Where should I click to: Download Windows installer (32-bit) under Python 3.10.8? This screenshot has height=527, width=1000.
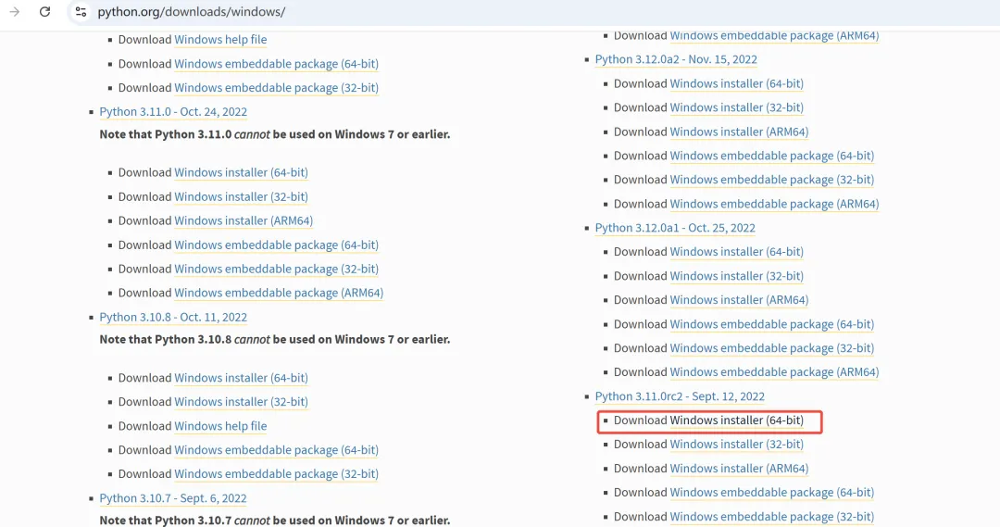click(241, 402)
